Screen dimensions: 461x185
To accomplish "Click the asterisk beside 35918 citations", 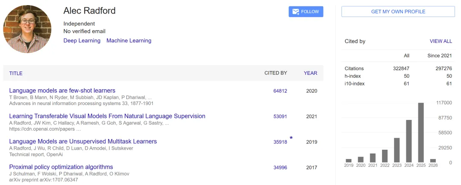I will pos(291,138).
